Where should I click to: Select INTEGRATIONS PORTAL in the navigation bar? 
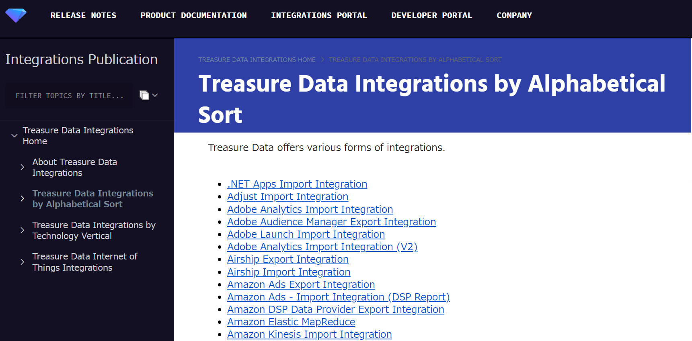click(x=319, y=15)
